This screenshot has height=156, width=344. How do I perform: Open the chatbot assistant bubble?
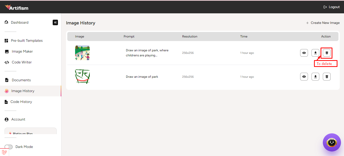pos(332,142)
